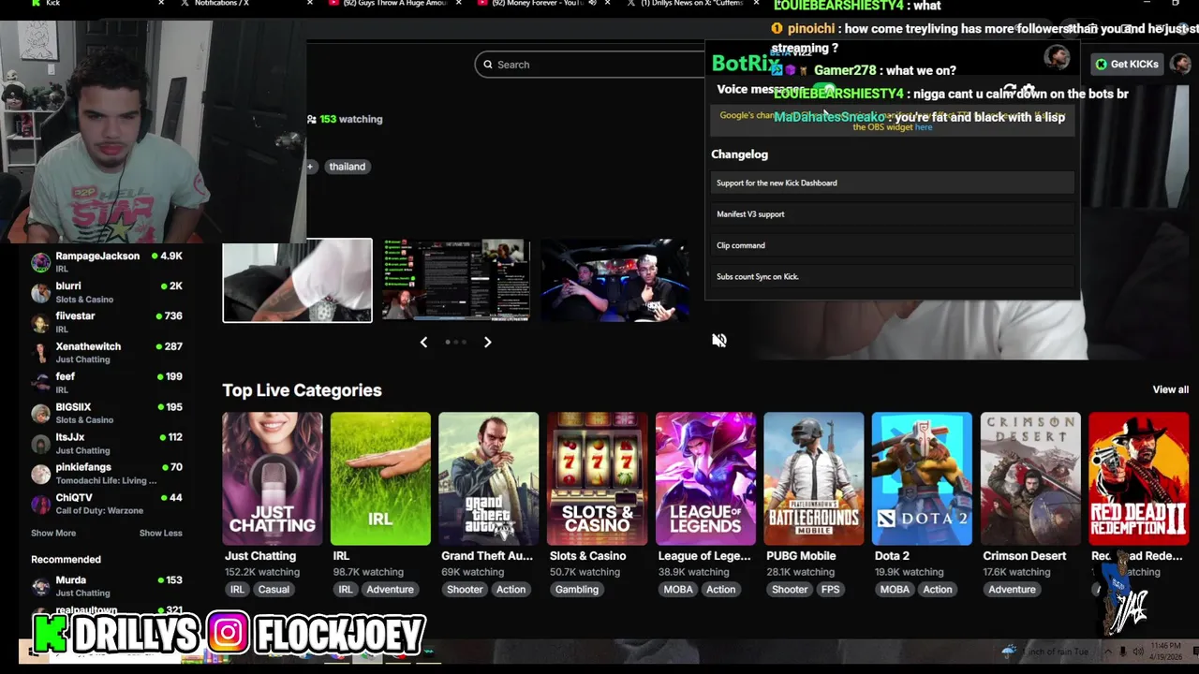Open RampageJackson's channel avatar

[x=40, y=262]
